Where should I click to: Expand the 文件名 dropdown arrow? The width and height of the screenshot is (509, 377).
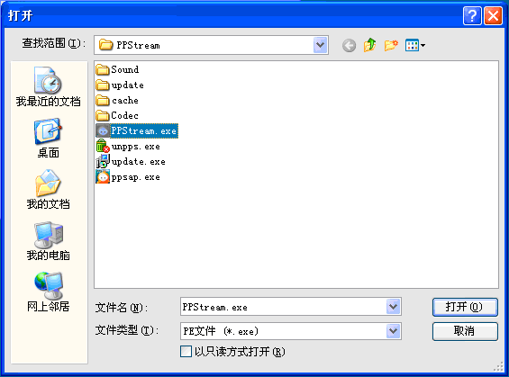coord(393,306)
